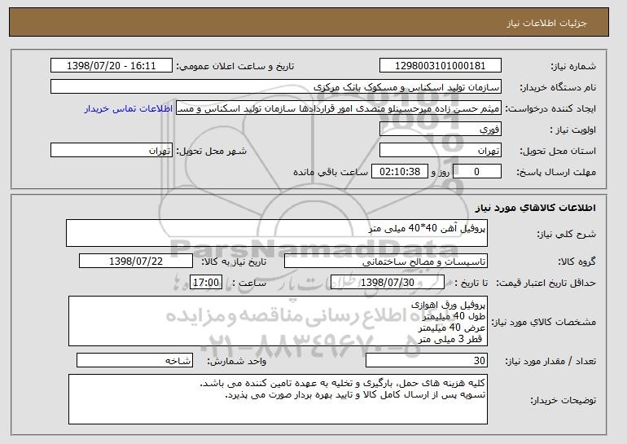The height and width of the screenshot is (444, 627).
Task: Click the شرح کلی نیاز label
Action: [566, 234]
